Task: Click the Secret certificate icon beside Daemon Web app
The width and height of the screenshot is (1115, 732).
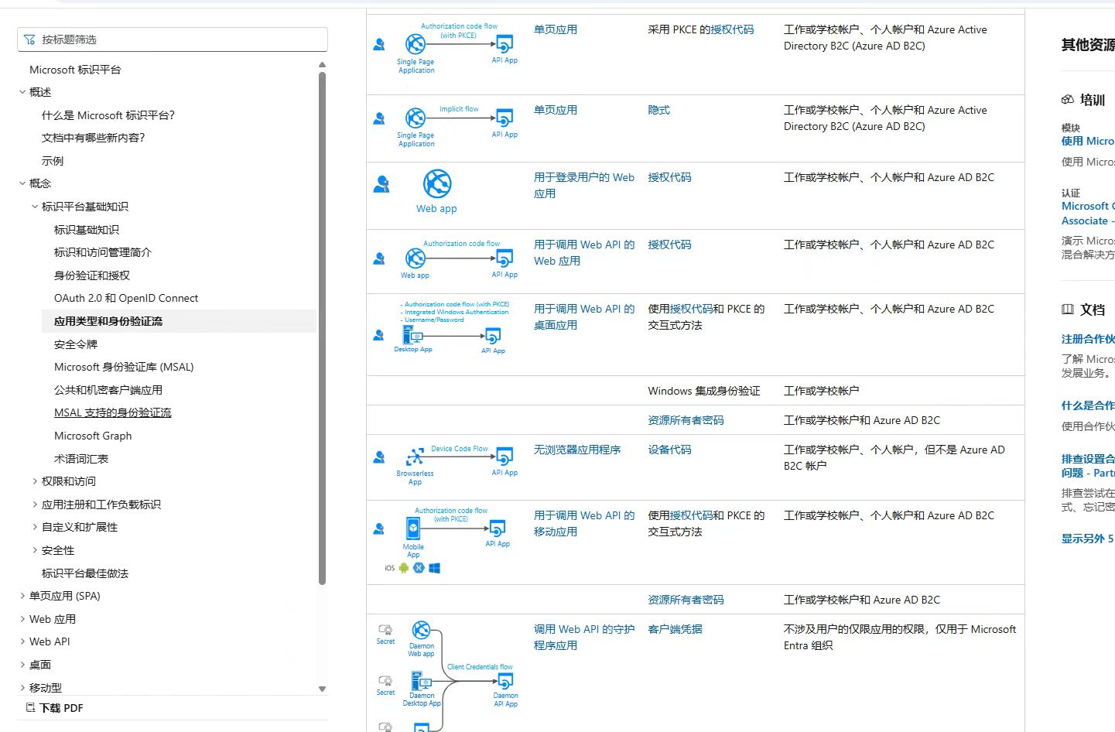Action: (385, 630)
